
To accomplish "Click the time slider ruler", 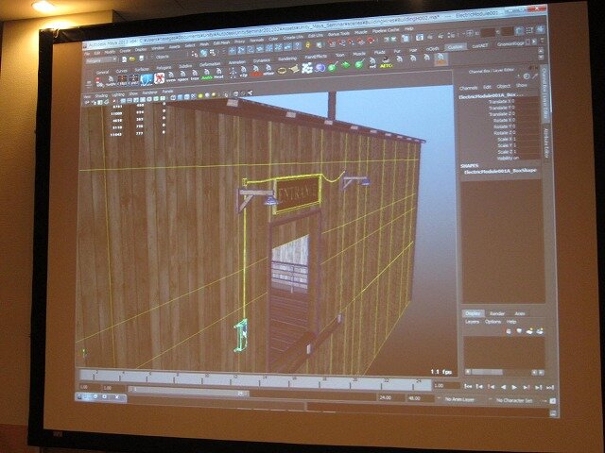I will pos(254,377).
